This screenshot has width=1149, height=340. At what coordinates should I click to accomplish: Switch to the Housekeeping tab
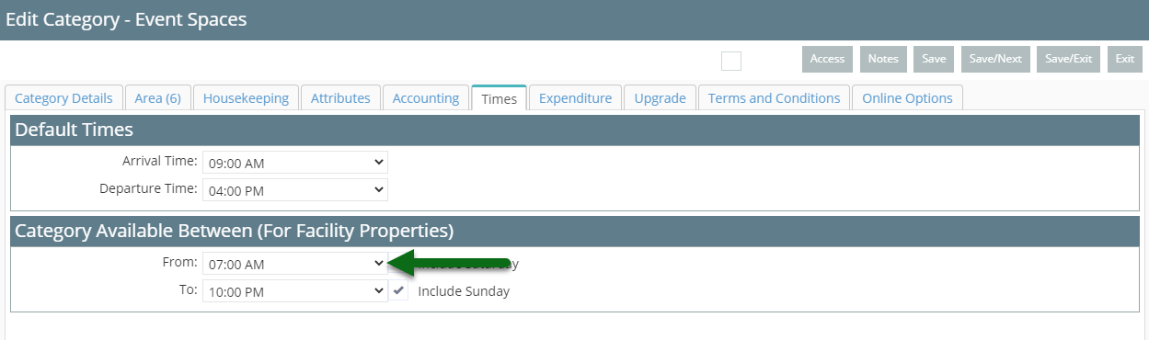pos(246,98)
